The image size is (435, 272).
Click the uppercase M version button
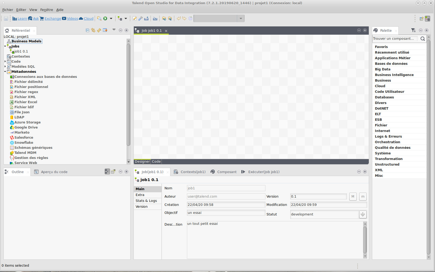coord(353,197)
